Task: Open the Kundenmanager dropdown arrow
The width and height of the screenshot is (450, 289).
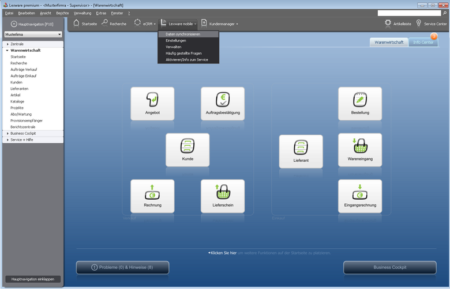Action: point(237,24)
